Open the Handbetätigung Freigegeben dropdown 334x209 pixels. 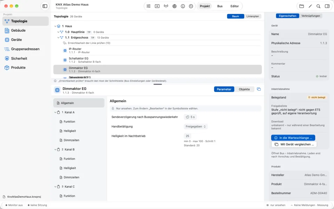196,126
